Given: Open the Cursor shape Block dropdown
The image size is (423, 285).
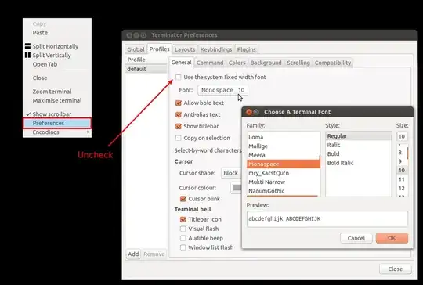Looking at the screenshot, I should coord(231,173).
